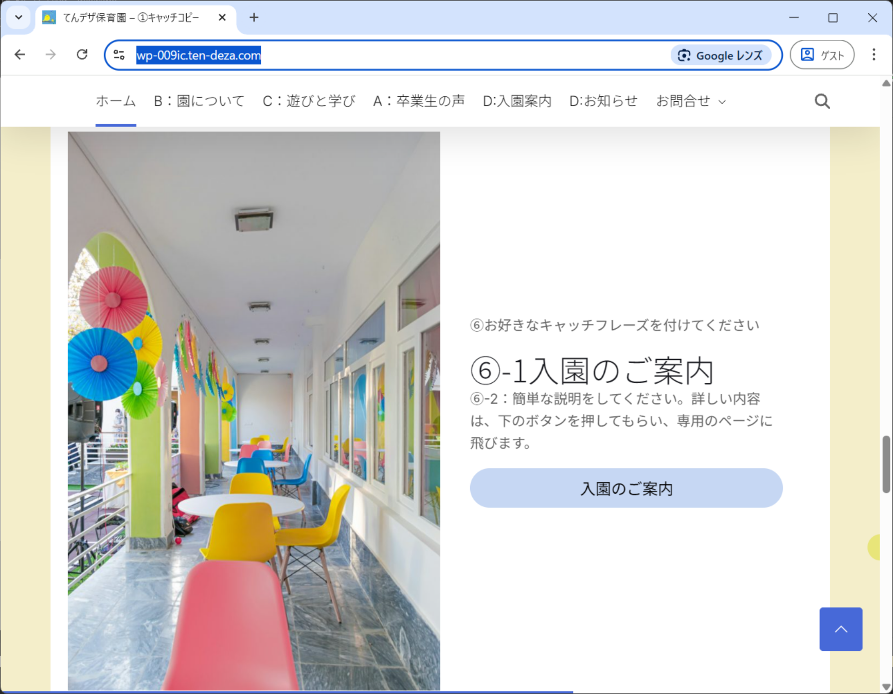Open the ゲスト profile menu
This screenshot has width=893, height=694.
click(821, 55)
